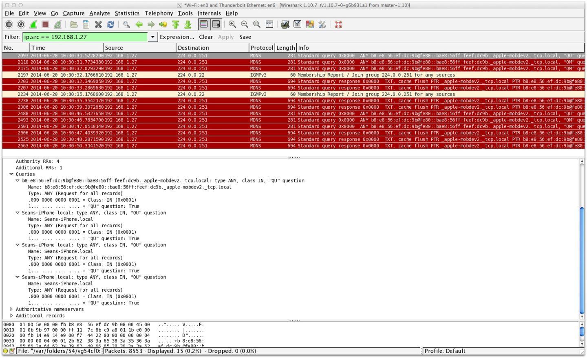The image size is (587, 358).
Task: Click the Clear filter button
Action: [206, 37]
